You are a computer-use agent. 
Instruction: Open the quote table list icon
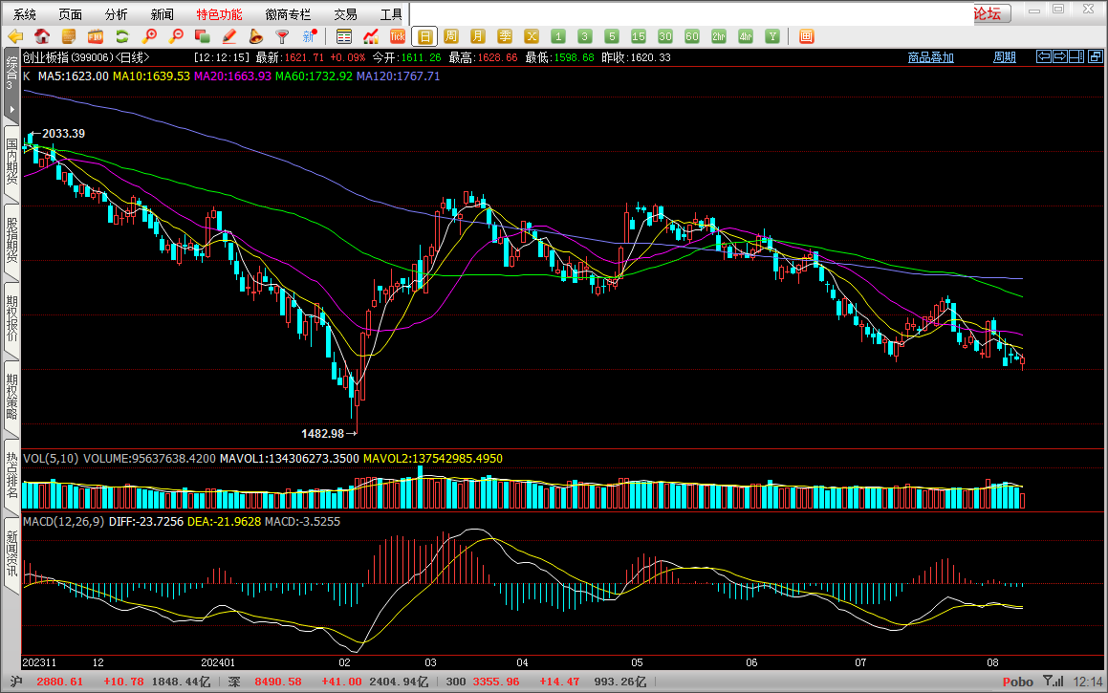pyautogui.click(x=344, y=36)
